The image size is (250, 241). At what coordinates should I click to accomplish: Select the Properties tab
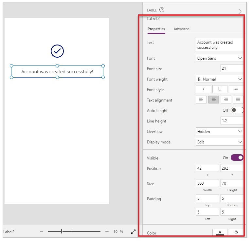[156, 29]
